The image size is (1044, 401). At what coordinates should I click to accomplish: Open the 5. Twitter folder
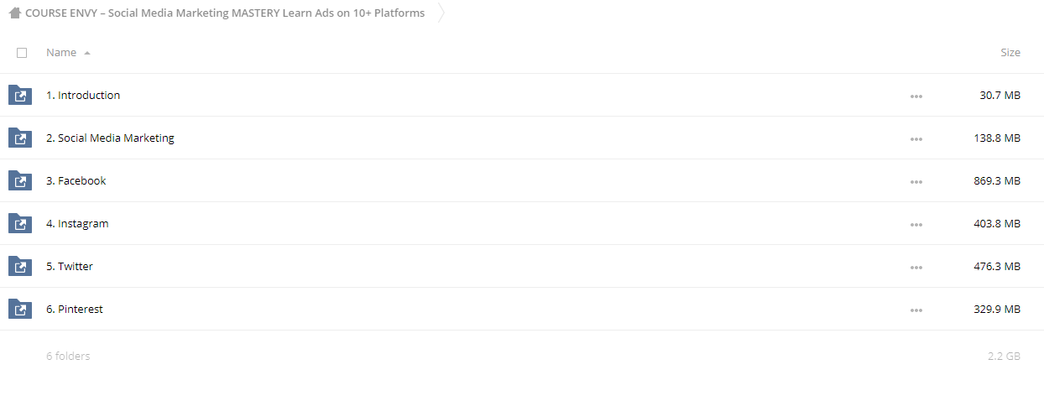point(70,266)
